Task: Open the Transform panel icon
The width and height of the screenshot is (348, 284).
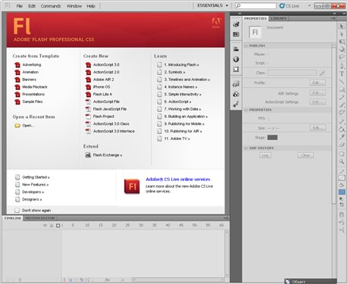Action: click(236, 69)
